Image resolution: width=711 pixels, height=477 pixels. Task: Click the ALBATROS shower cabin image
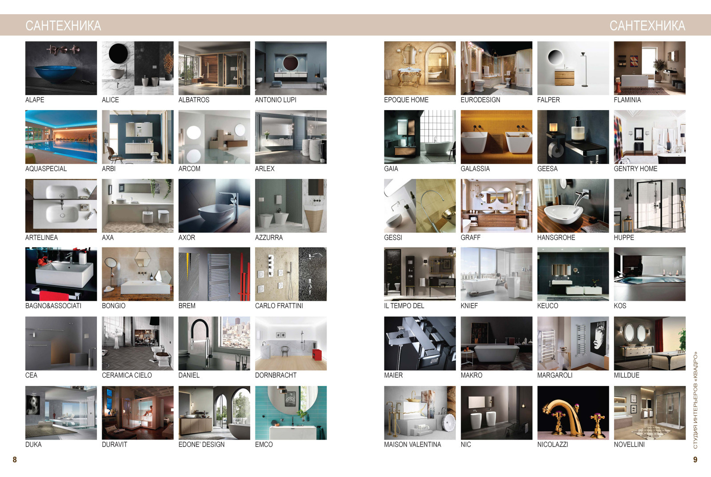(x=214, y=68)
